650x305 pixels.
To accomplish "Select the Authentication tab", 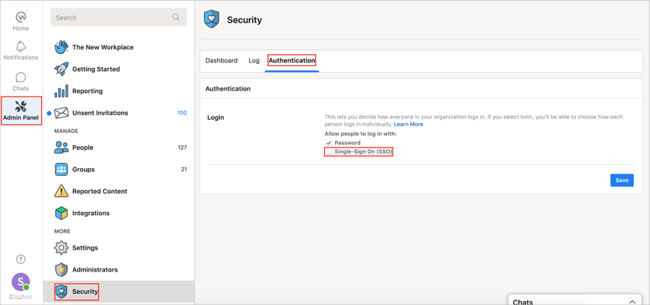I will pos(292,61).
